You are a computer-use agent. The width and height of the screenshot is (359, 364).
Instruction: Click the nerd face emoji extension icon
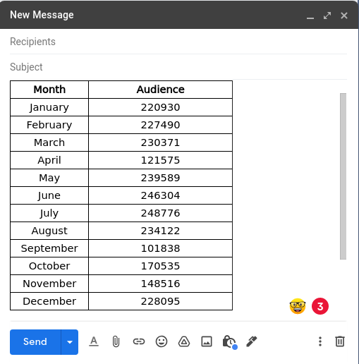(x=298, y=306)
